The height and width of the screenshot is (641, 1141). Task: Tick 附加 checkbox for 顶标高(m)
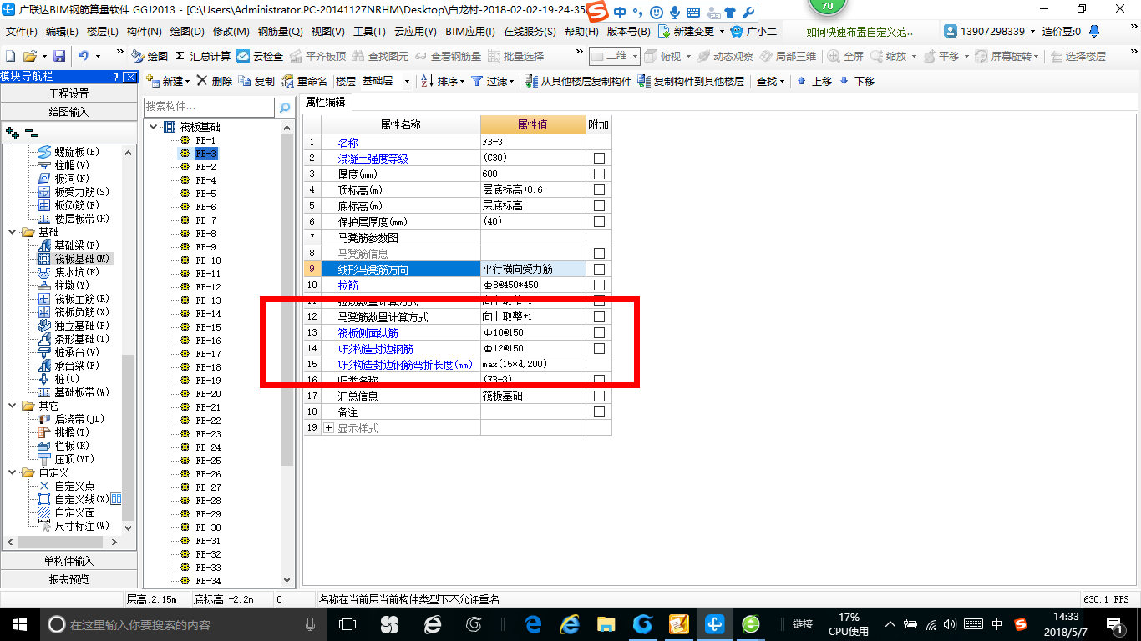point(599,190)
